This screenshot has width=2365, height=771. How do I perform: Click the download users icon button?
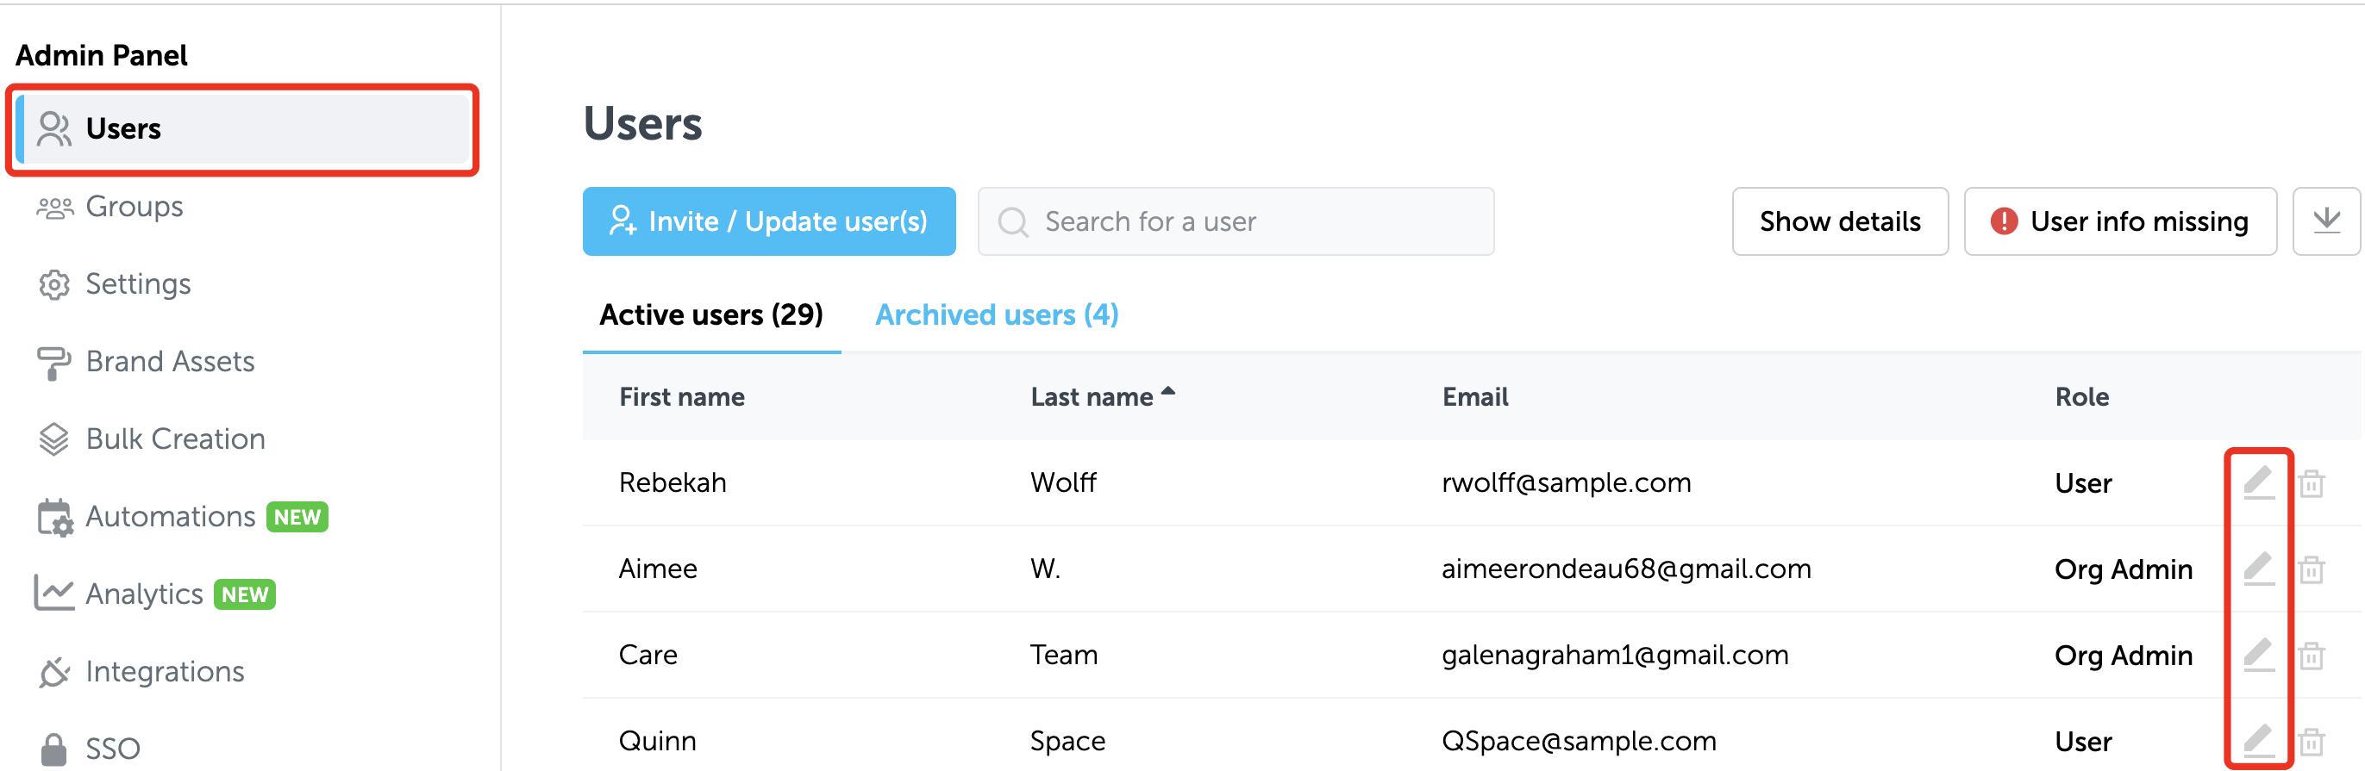2325,221
